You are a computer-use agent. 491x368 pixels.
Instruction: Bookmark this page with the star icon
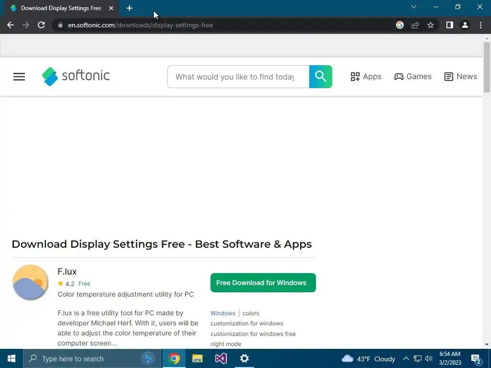click(431, 25)
